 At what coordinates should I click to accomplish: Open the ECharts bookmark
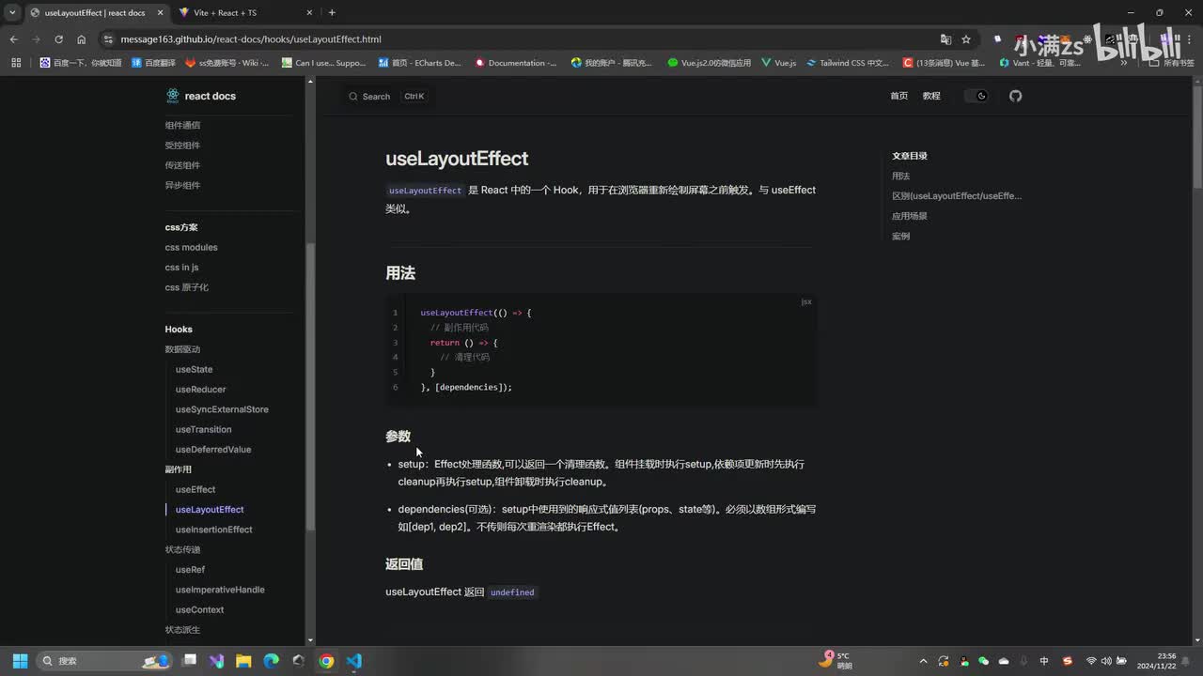pos(420,63)
